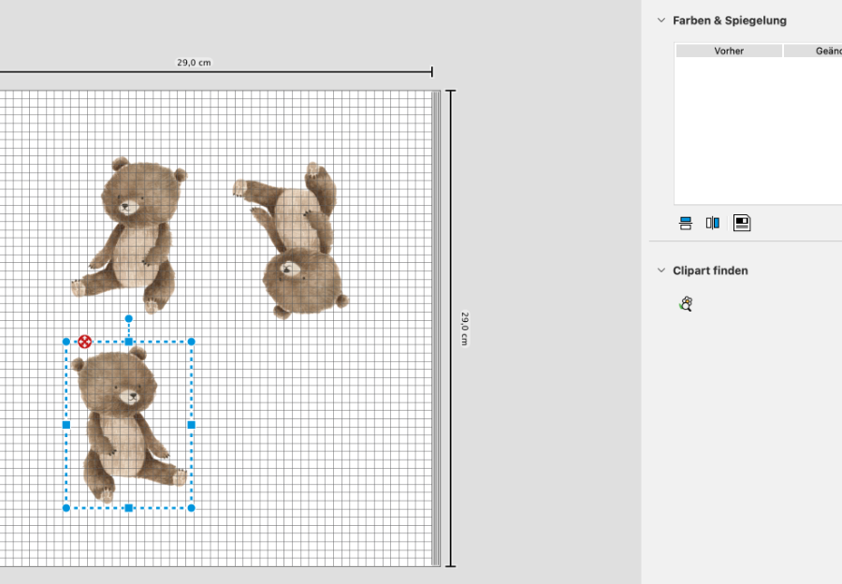842x584 pixels.
Task: Click the bottom middle square resize handle
Action: [129, 508]
